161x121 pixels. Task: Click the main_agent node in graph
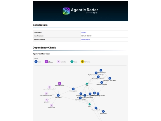(58, 95)
